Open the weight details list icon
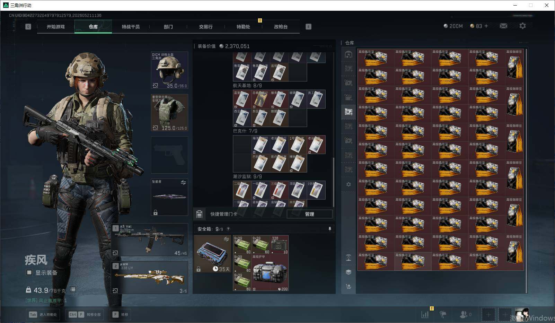This screenshot has width=555, height=323. pyautogui.click(x=73, y=289)
